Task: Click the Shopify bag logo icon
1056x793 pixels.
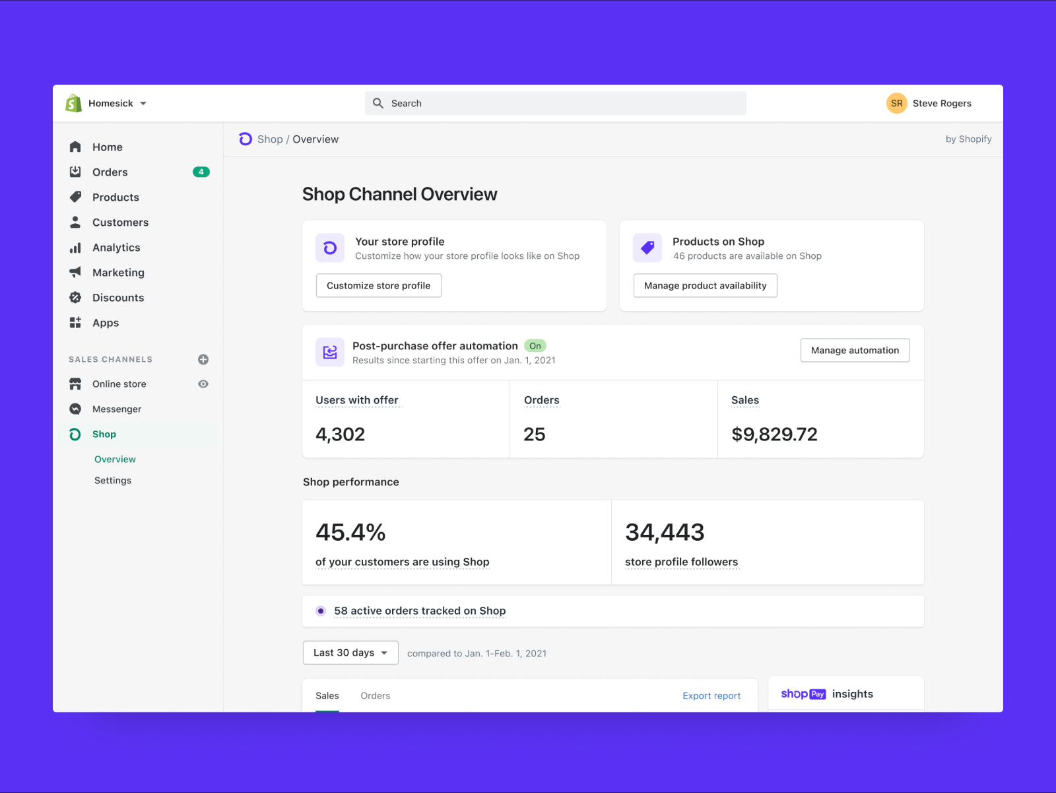Action: (73, 103)
